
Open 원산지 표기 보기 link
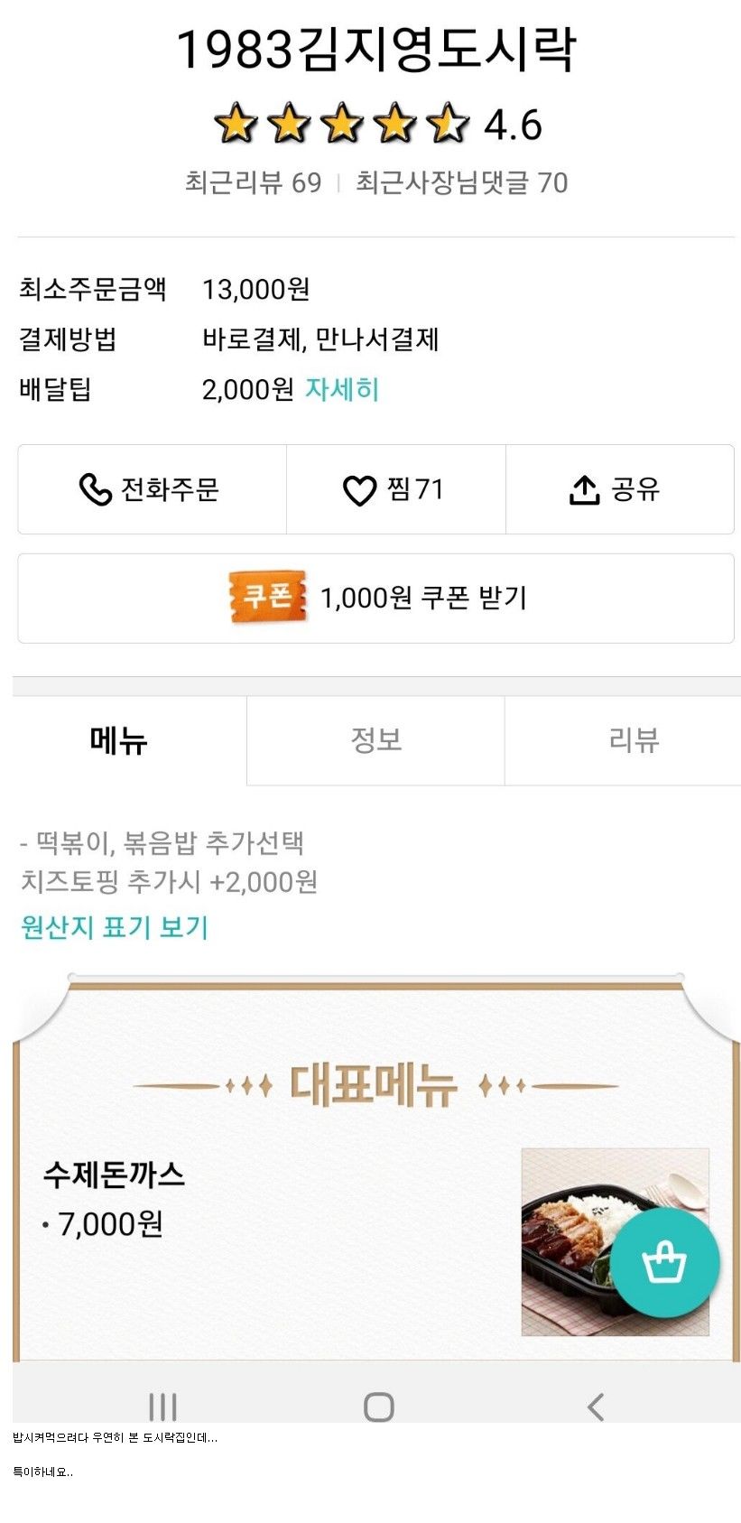click(x=115, y=927)
